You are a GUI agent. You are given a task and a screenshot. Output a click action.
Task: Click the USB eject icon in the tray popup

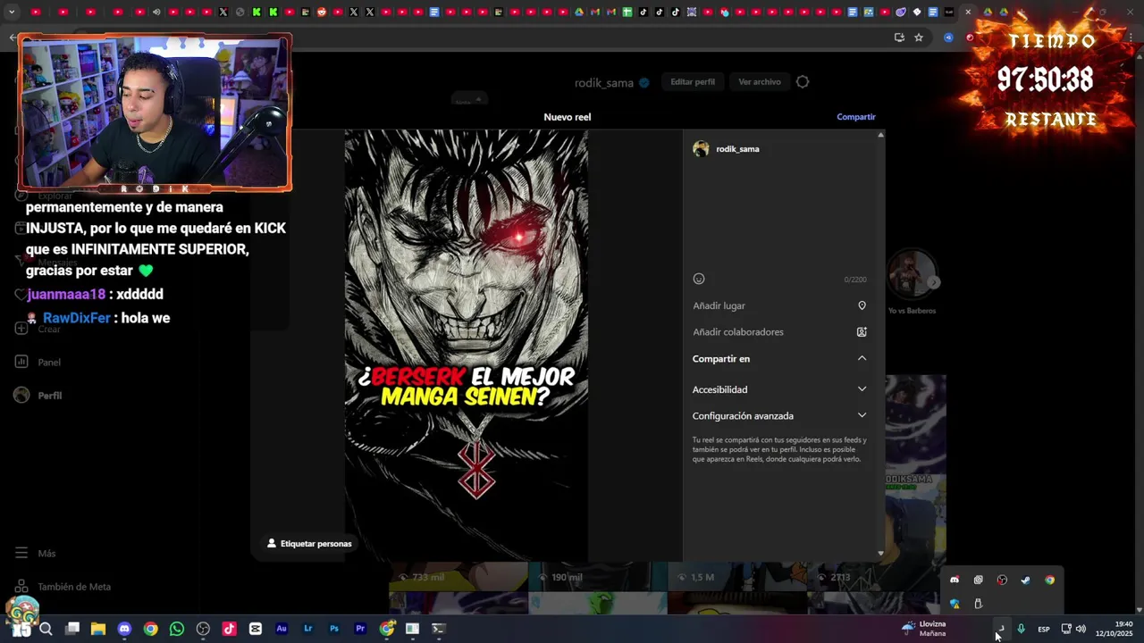click(978, 604)
